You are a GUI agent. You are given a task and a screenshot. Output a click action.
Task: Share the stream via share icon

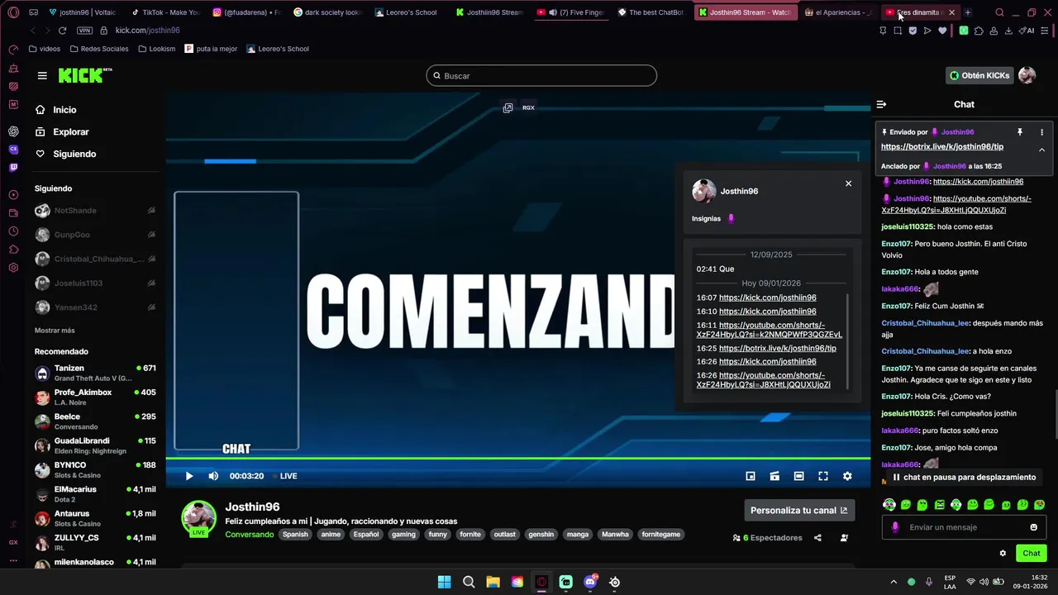point(817,538)
